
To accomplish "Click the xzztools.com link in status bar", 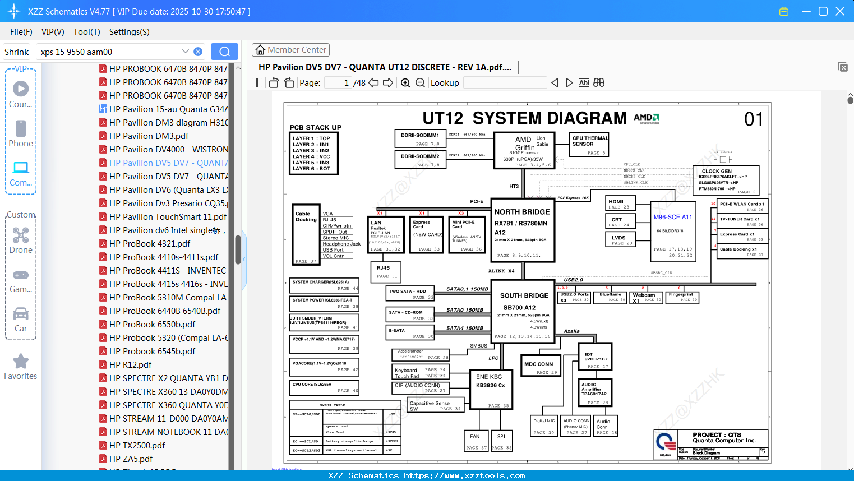I will (464, 475).
